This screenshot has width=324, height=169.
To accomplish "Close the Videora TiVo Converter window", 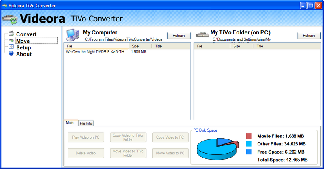I will point(318,6).
